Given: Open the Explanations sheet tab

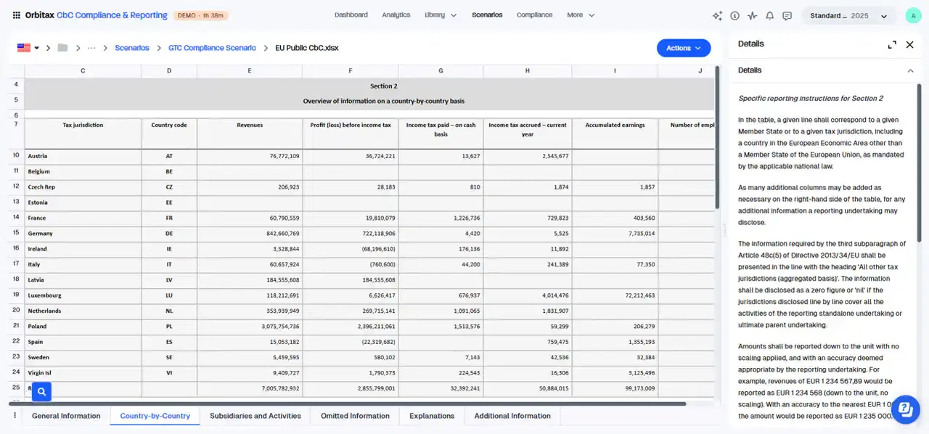Looking at the screenshot, I should (x=432, y=416).
